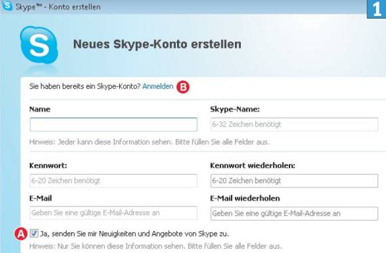
Task: Click the Skype icon in the title bar
Action: [7, 5]
